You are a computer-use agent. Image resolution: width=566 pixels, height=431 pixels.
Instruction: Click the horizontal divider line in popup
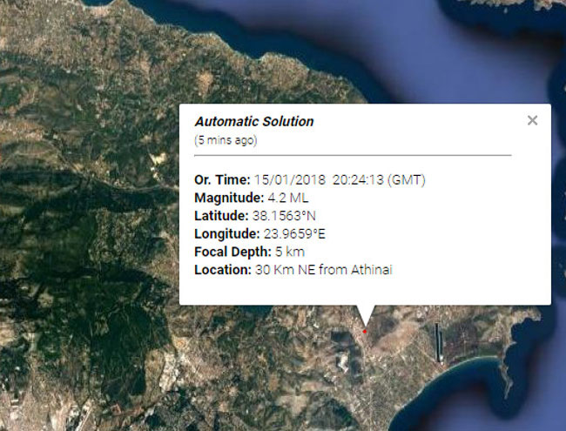click(x=352, y=155)
